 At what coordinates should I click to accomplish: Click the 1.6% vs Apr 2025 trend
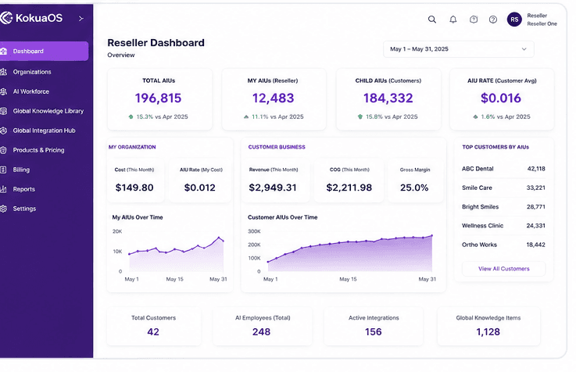point(502,116)
